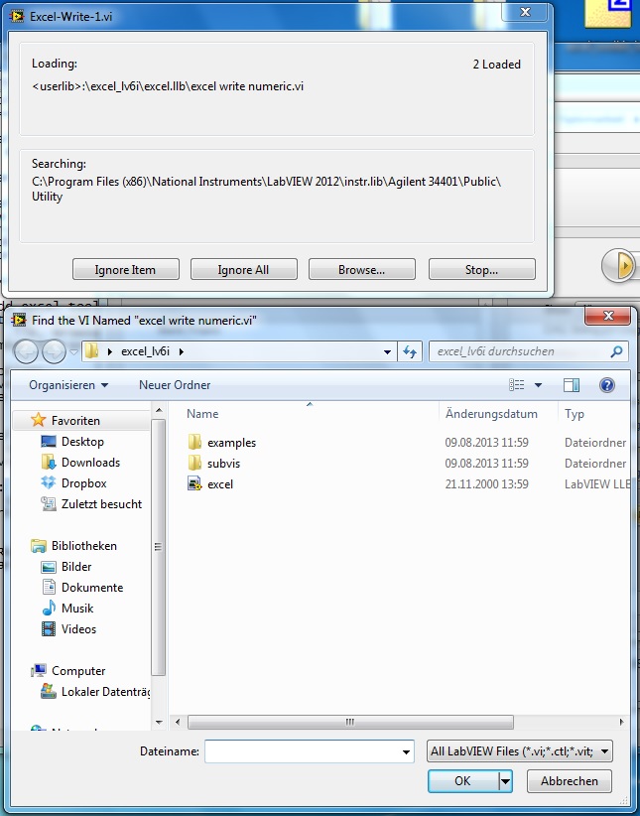Confirm with the OK button

pos(462,780)
